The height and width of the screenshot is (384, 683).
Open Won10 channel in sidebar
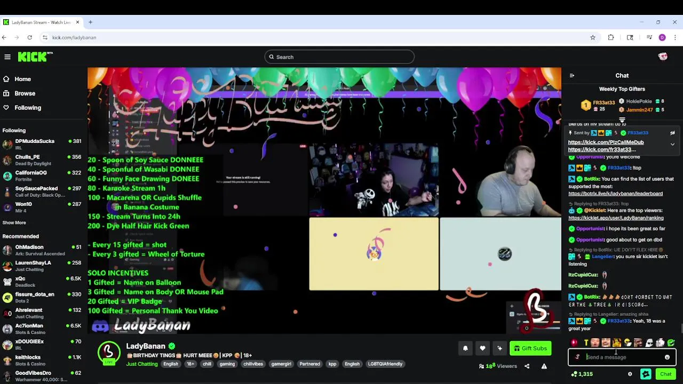pos(42,207)
